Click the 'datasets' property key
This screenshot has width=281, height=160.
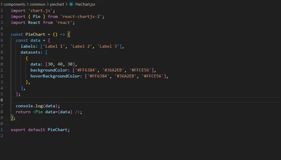pyautogui.click(x=30, y=52)
